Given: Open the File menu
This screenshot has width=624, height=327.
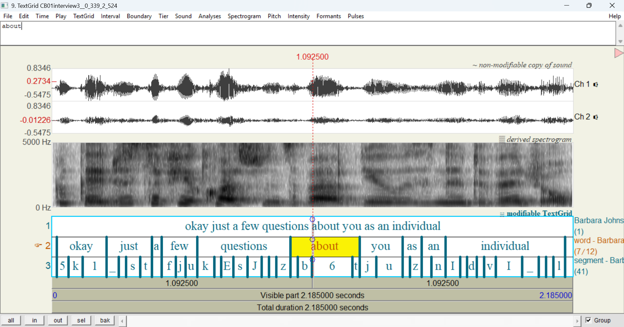Looking at the screenshot, I should coord(8,16).
